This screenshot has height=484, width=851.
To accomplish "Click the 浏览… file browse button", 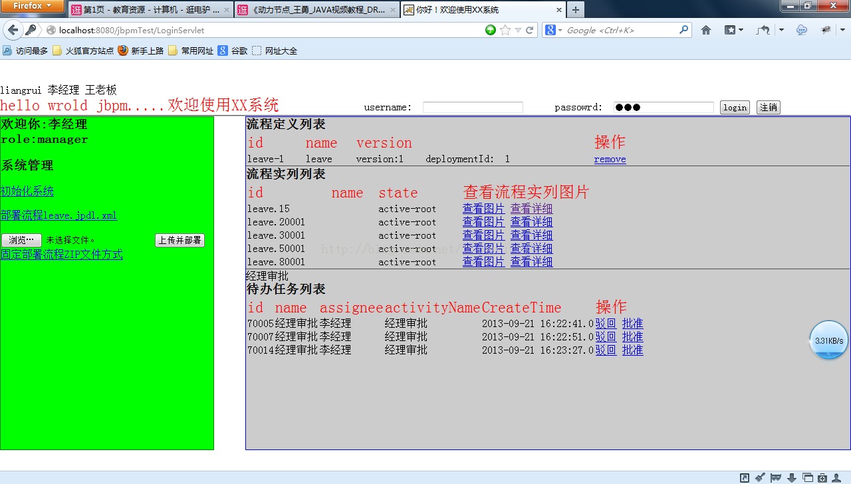I will point(21,240).
